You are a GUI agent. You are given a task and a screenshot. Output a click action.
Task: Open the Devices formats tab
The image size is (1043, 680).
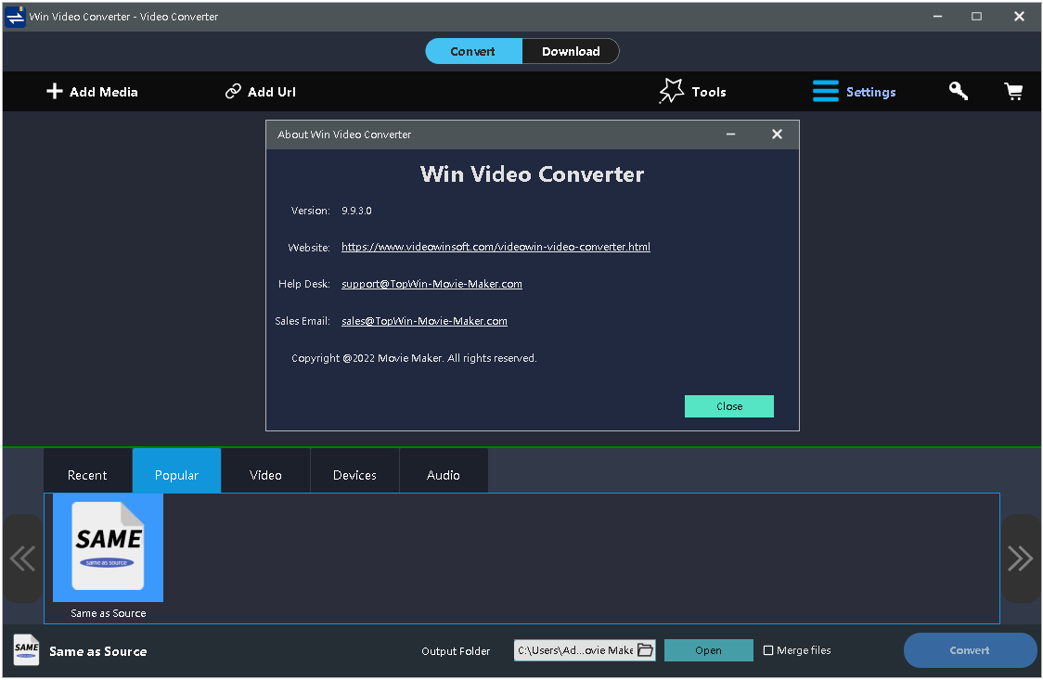[x=354, y=470]
